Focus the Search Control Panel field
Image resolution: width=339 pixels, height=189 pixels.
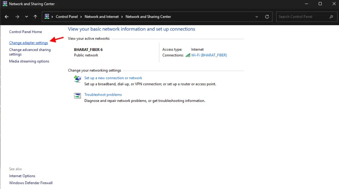(x=307, y=17)
